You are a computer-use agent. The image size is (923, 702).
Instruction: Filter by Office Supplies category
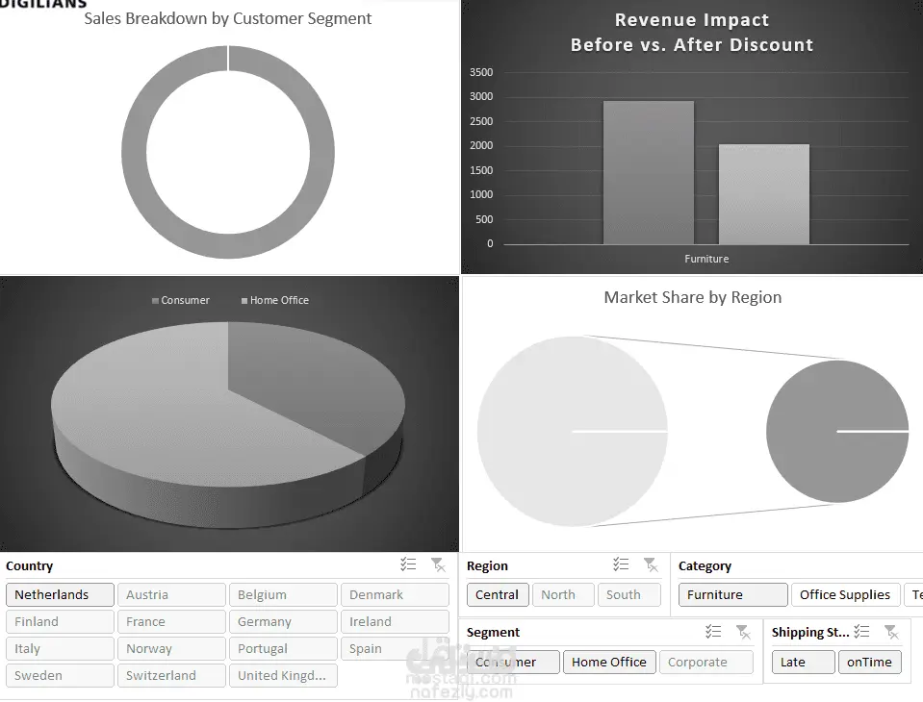(x=845, y=594)
